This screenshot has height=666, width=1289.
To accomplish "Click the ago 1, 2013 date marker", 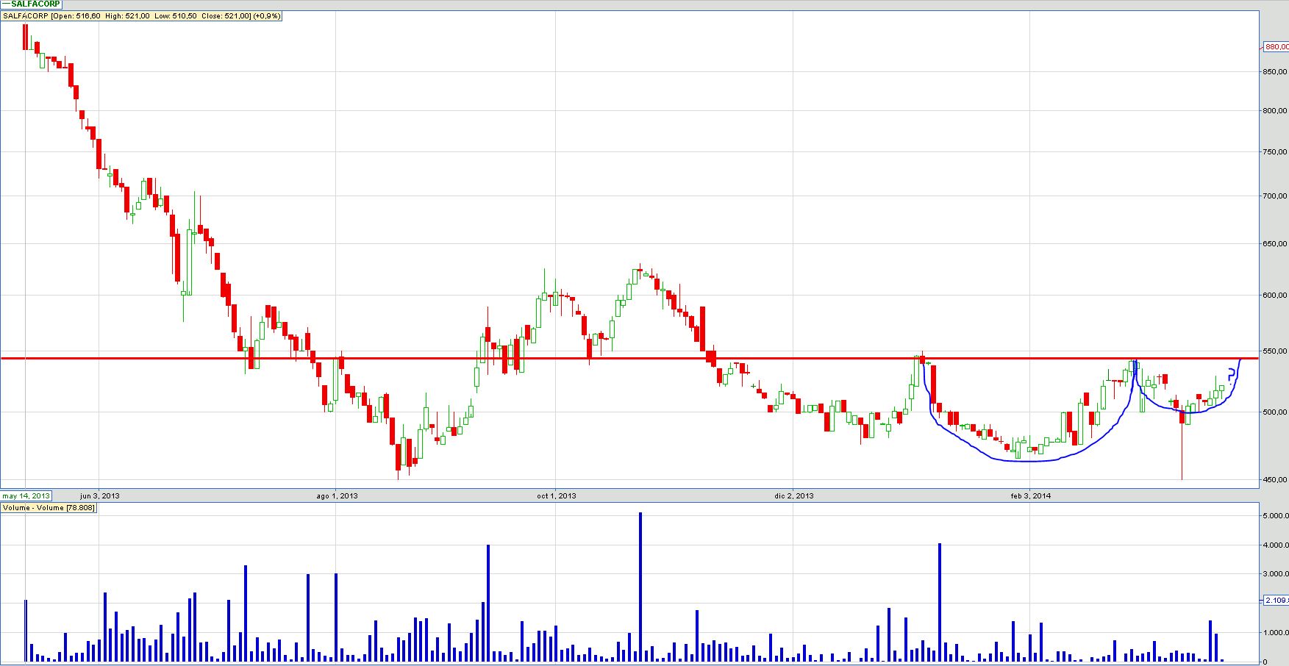I will click(337, 495).
